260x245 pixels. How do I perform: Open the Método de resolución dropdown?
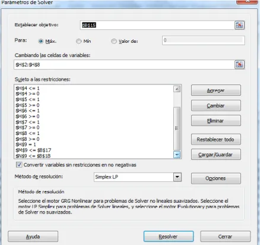(x=177, y=177)
